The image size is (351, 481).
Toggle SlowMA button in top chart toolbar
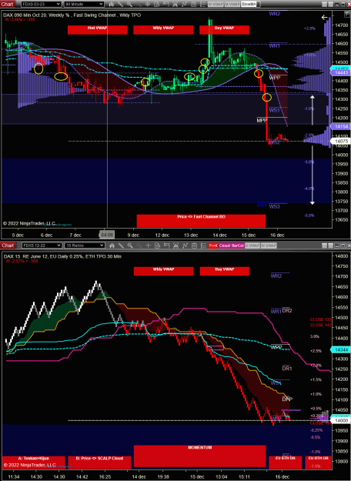249,5
